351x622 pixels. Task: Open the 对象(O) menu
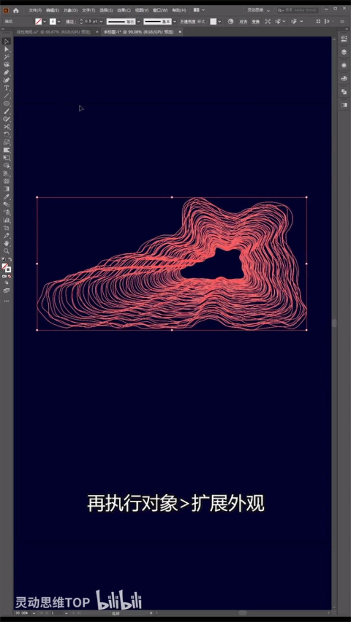click(71, 10)
